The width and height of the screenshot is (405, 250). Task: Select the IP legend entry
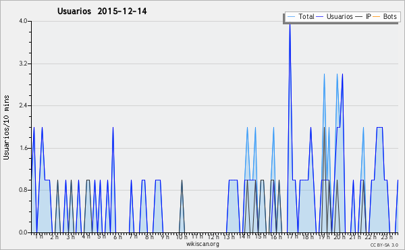363,16
